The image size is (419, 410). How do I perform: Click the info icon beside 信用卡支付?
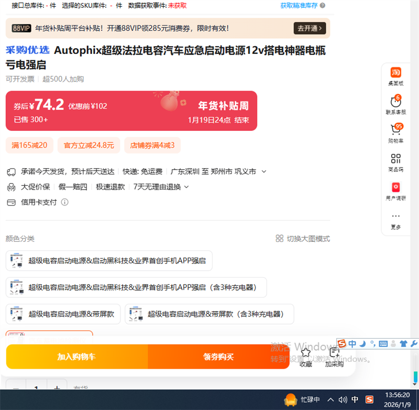point(65,202)
